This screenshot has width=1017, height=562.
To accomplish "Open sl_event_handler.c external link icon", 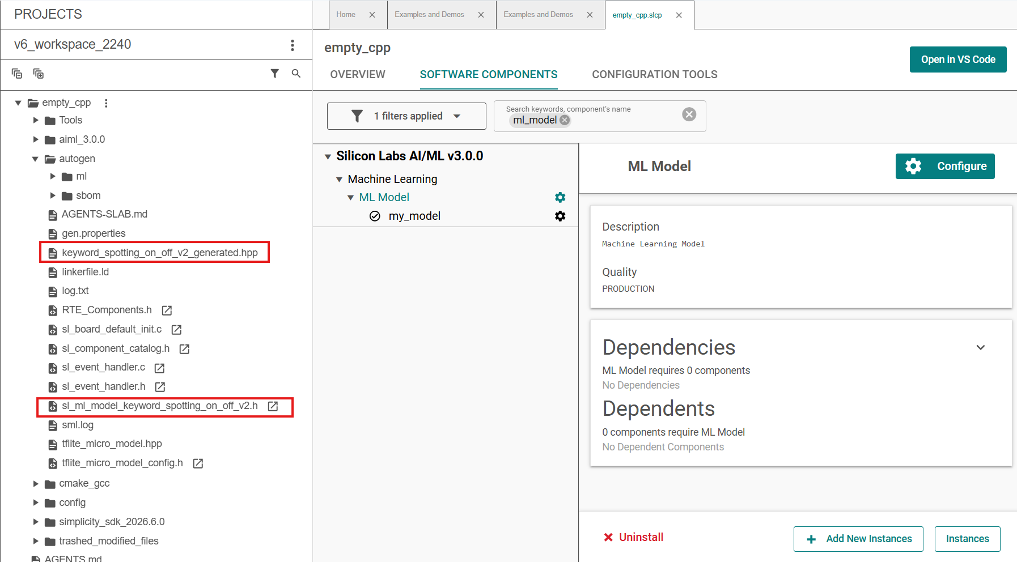I will coord(160,368).
